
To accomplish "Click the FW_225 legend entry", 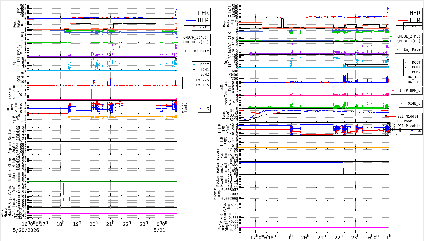I will (202, 80).
